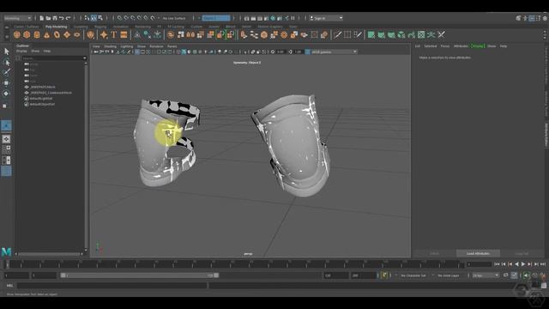Select the arrow Select tool in toolbox
Viewport: 549px width, 309px height.
tap(6, 51)
